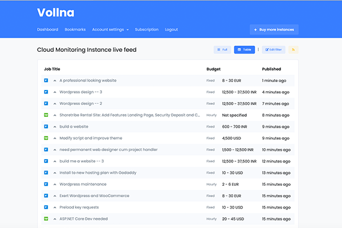Open job 'Preload key requests'

(79, 207)
